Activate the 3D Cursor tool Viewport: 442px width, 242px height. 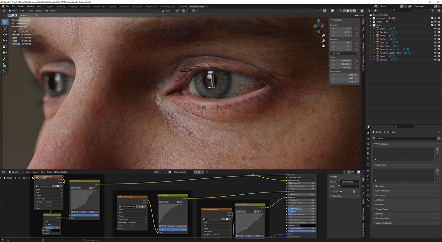click(5, 28)
